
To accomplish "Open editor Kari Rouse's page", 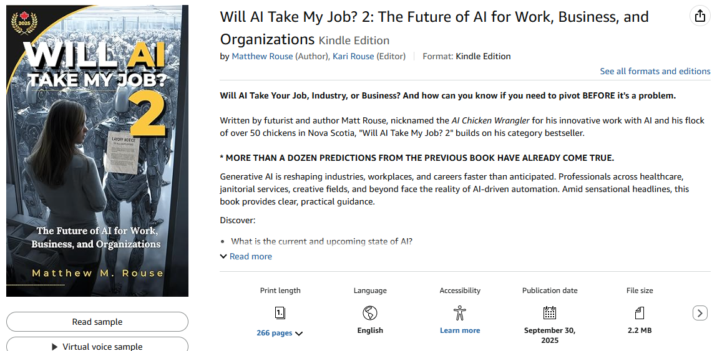I will pos(353,56).
